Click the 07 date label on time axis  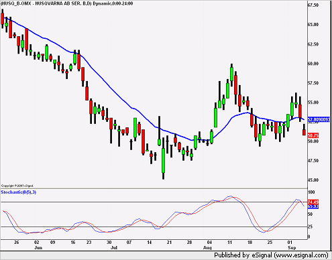[x=129, y=243]
